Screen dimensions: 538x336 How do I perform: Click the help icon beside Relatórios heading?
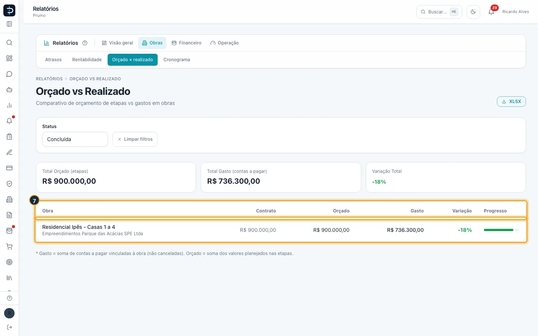tap(85, 43)
